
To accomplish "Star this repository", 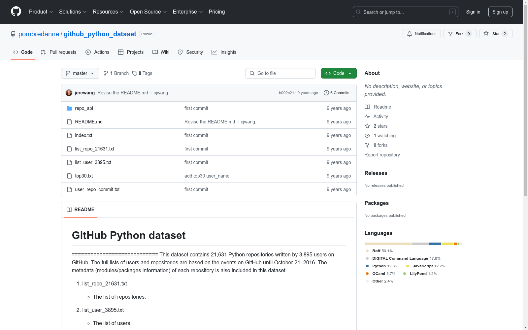I will (x=495, y=34).
